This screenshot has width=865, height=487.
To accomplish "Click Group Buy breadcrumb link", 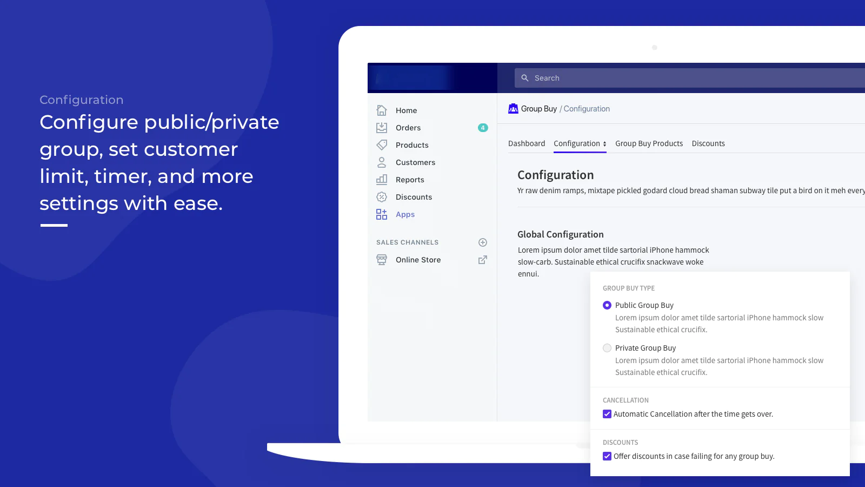I will 539,109.
